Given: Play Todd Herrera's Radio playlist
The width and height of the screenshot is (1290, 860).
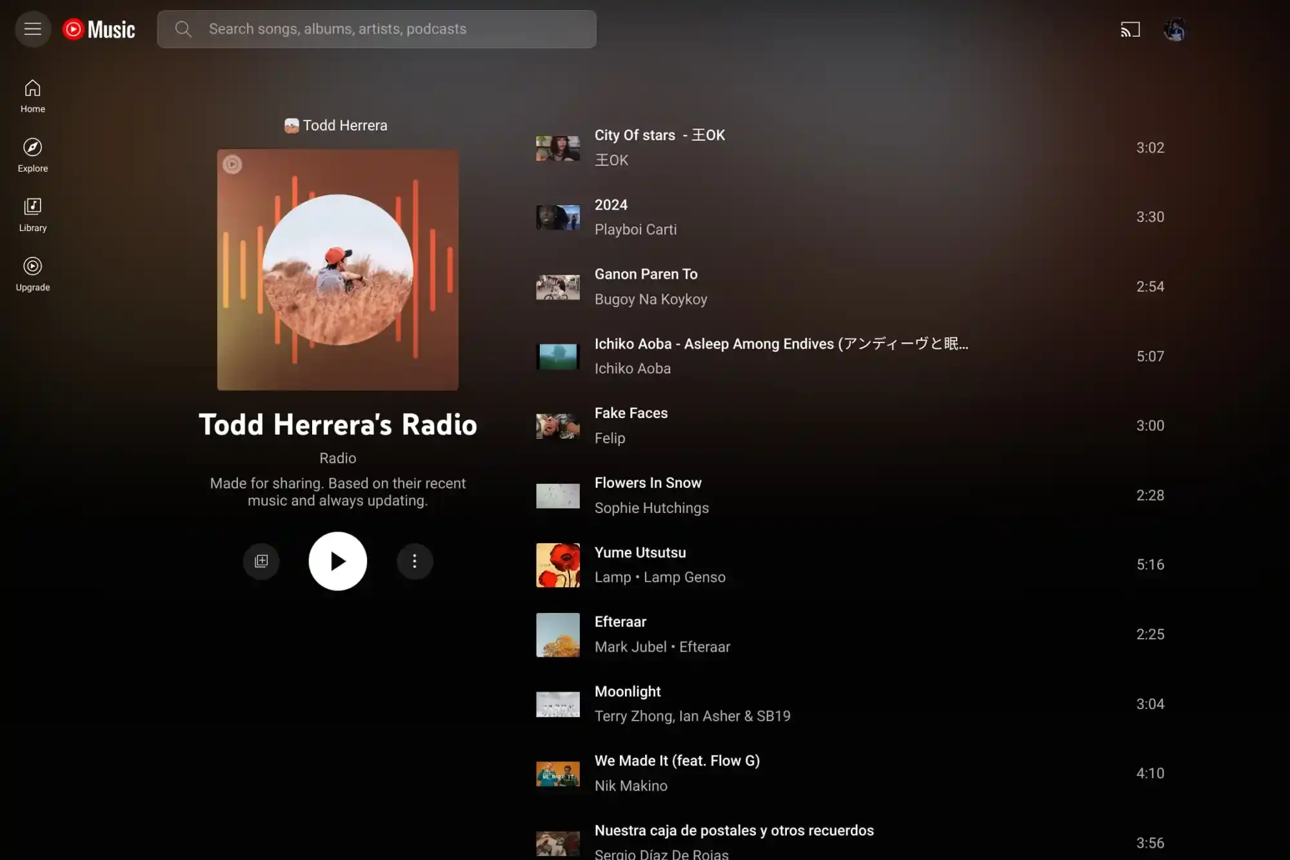Looking at the screenshot, I should (337, 561).
